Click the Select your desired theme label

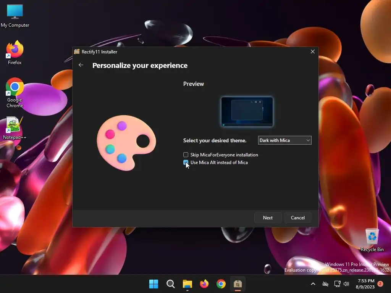point(215,140)
